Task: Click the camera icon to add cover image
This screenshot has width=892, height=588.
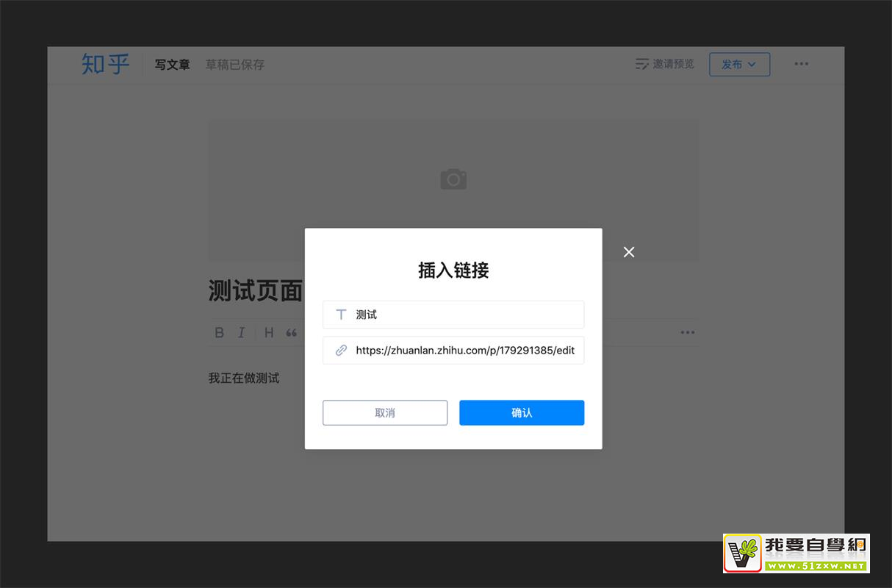Action: 453,179
